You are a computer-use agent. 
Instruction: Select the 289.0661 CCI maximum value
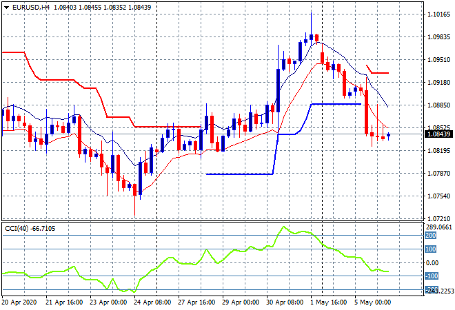click(439, 227)
